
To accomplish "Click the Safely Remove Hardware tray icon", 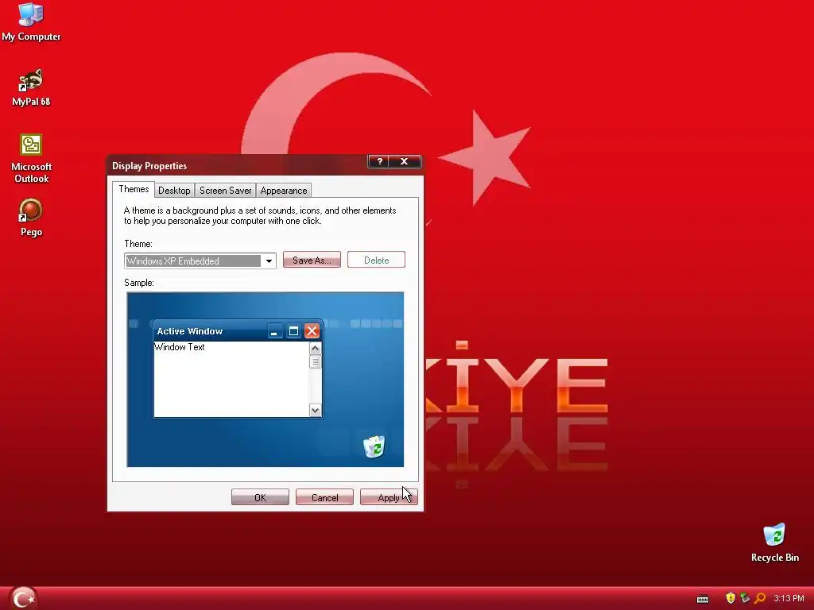I will (745, 598).
